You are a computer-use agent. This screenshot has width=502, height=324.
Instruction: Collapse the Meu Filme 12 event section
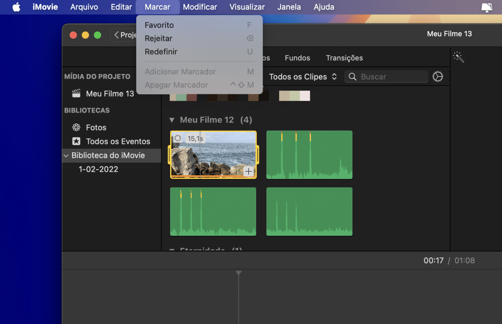tap(172, 120)
